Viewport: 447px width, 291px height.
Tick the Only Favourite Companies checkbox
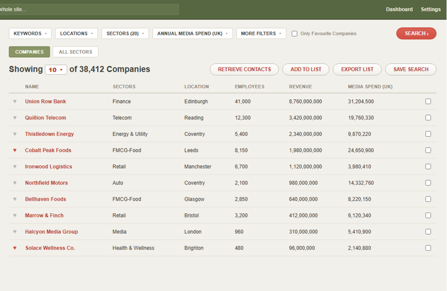(295, 34)
